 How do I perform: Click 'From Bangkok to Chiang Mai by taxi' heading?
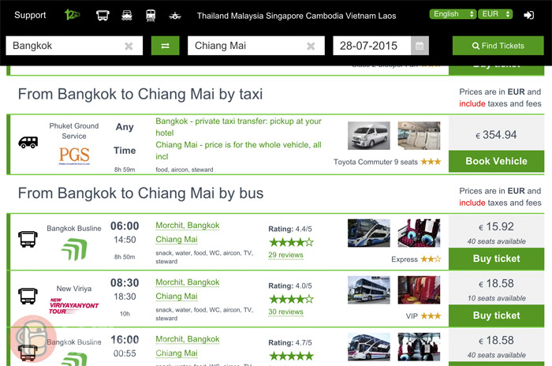click(140, 95)
